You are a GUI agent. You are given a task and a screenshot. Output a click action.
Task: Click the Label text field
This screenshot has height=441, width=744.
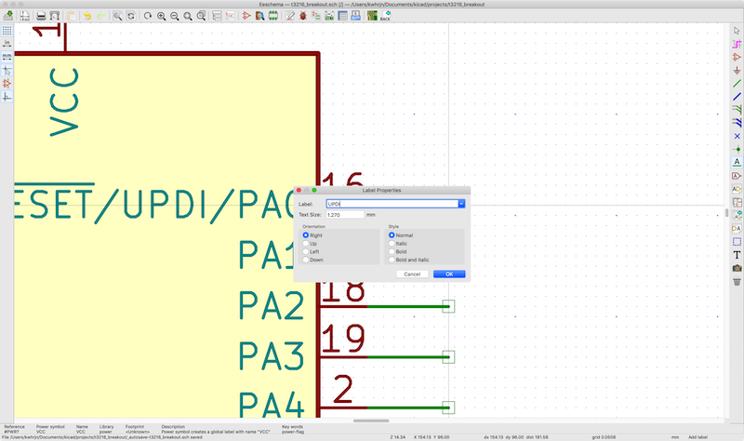pyautogui.click(x=392, y=204)
